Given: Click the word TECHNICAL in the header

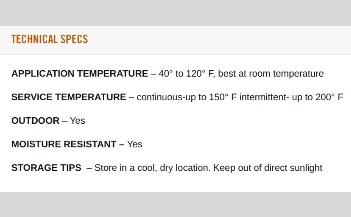Looking at the screenshot, I should click(34, 39).
